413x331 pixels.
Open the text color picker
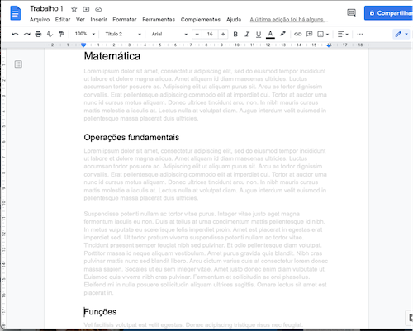click(x=270, y=35)
